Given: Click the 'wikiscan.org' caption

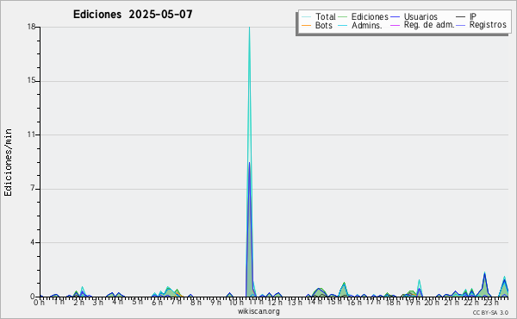Looking at the screenshot, I should [258, 311].
